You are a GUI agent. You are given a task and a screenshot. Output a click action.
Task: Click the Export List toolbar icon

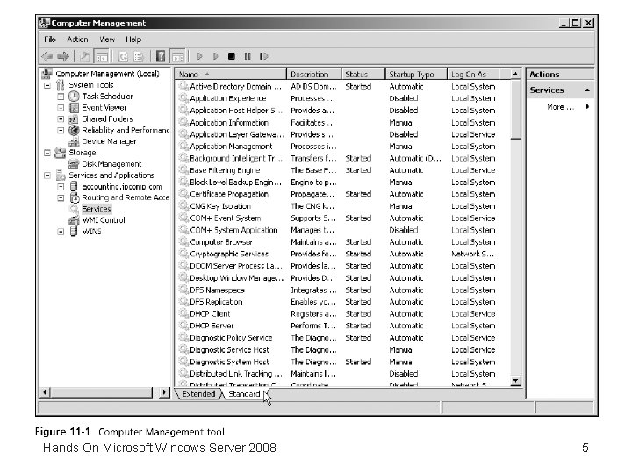point(139,56)
